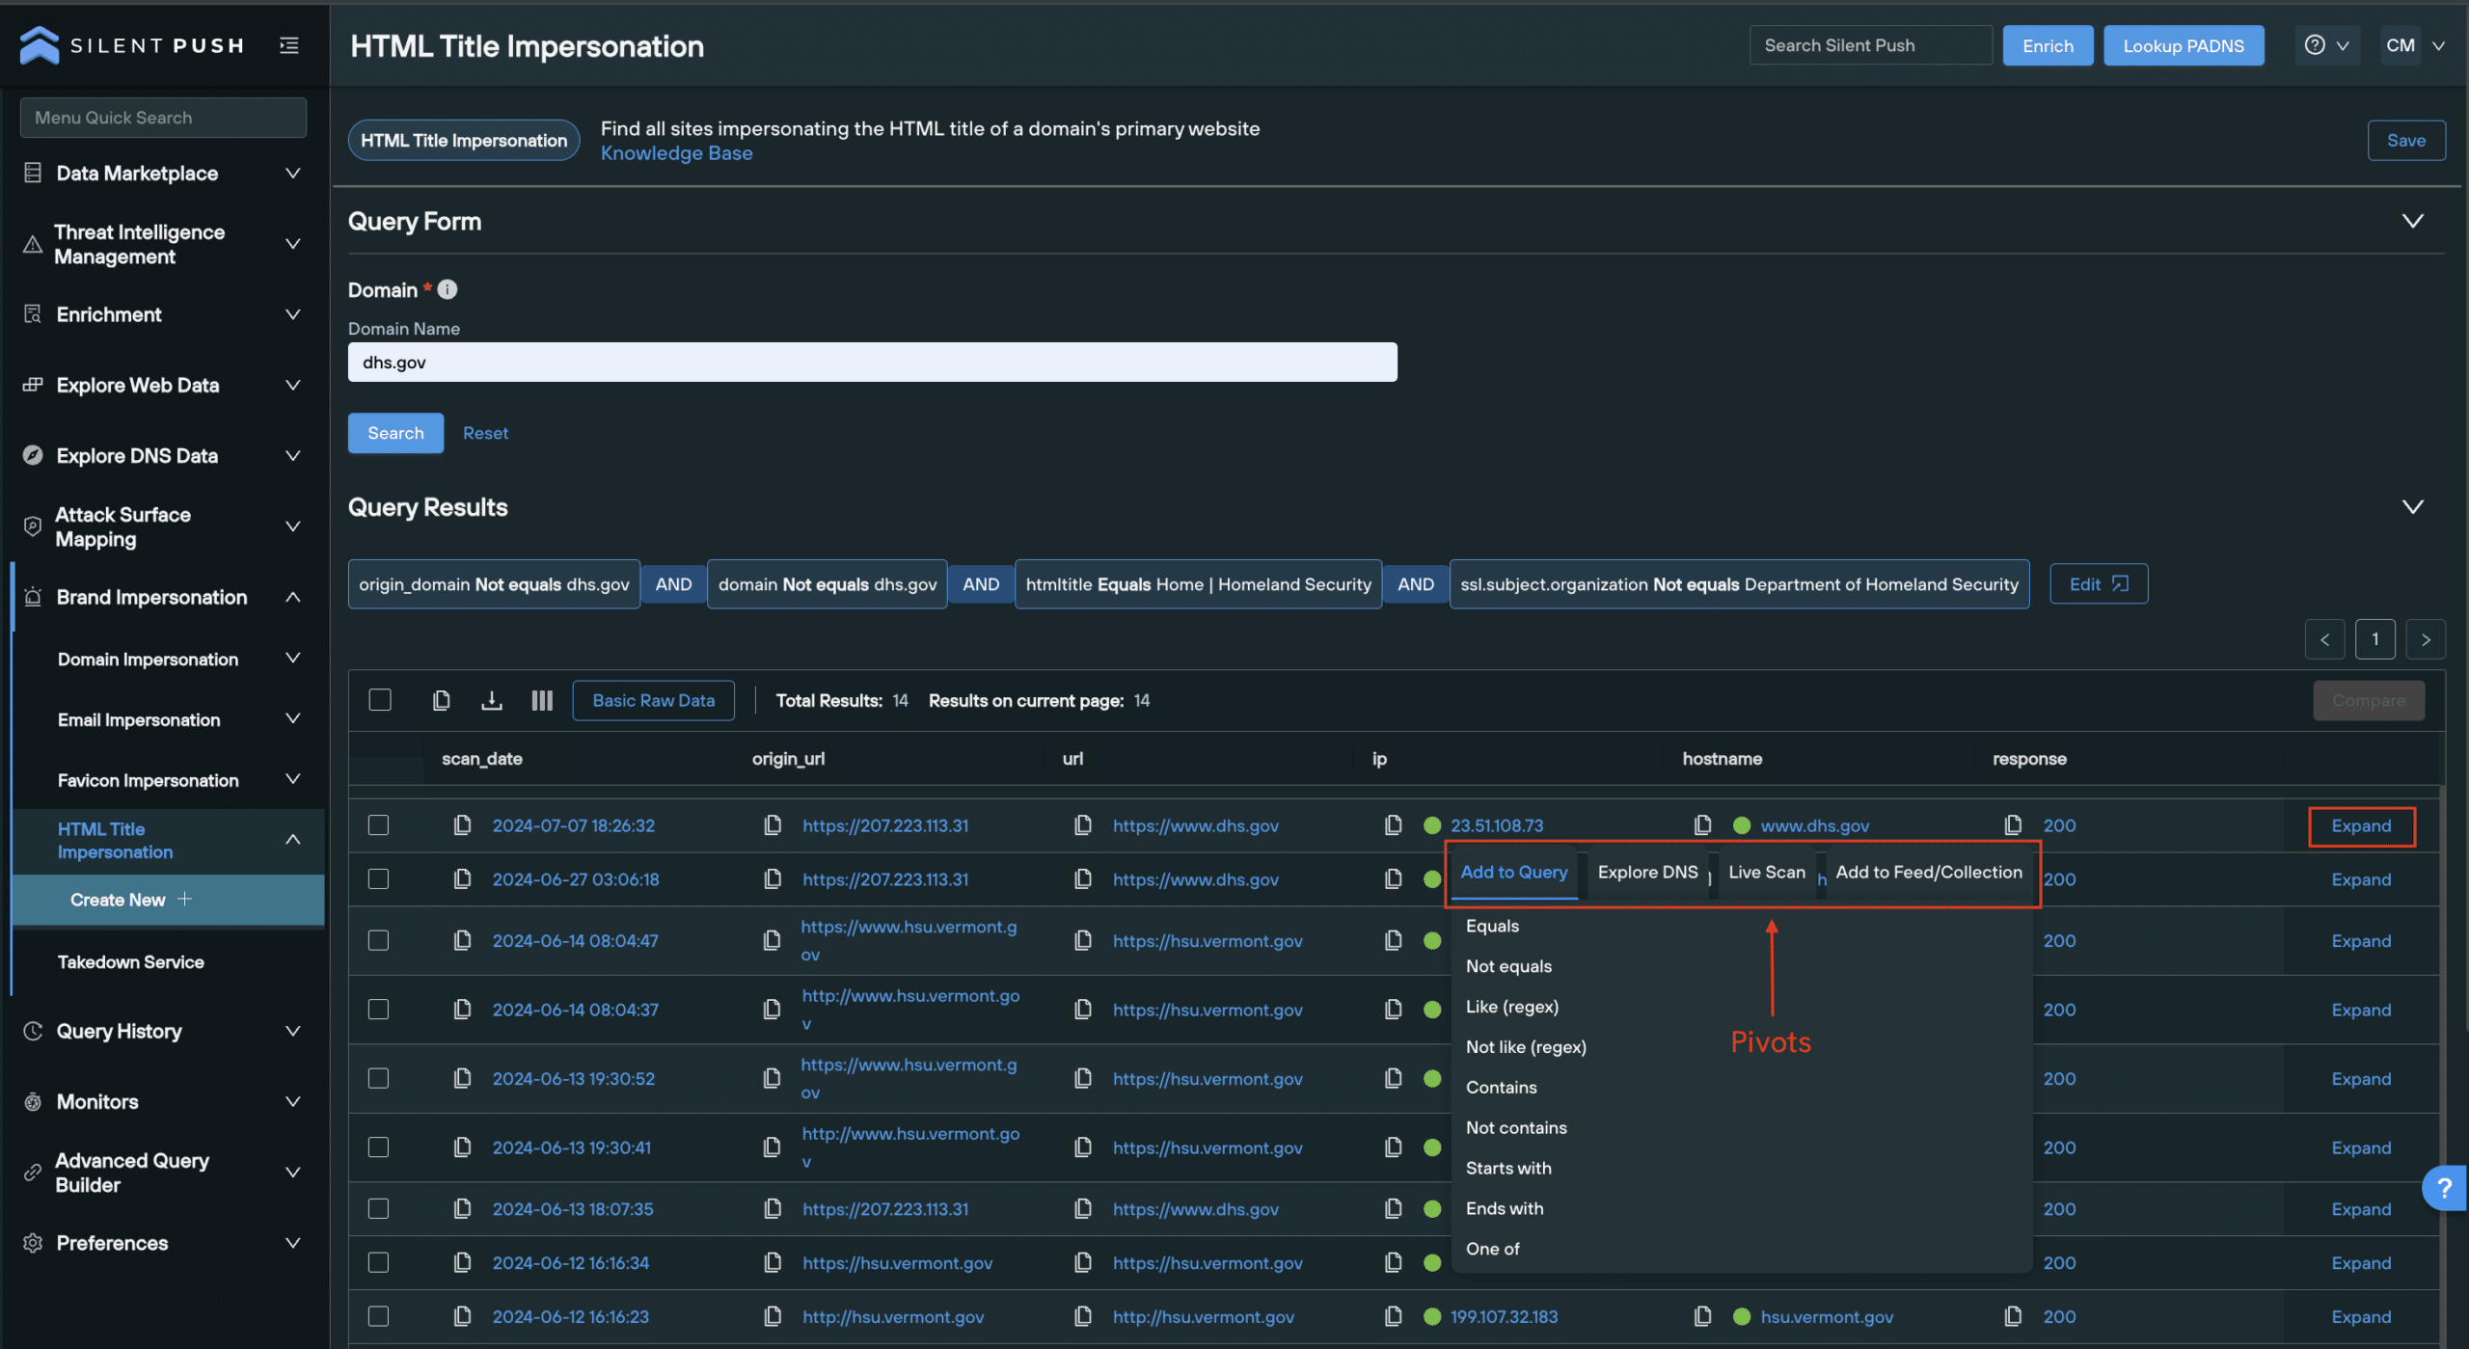Viewport: 2469px width, 1349px height.
Task: Select row checkbox for 2024-06-13 19:30:41
Action: 379,1147
